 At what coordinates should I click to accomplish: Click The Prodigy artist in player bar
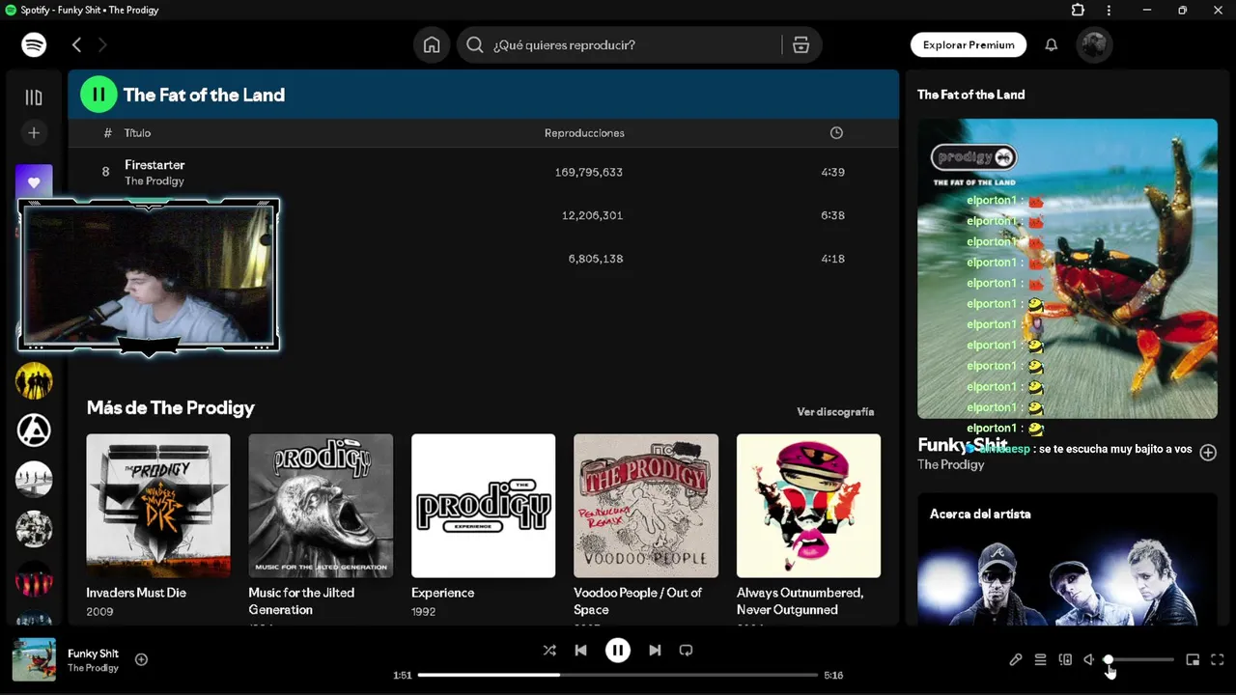(x=93, y=668)
